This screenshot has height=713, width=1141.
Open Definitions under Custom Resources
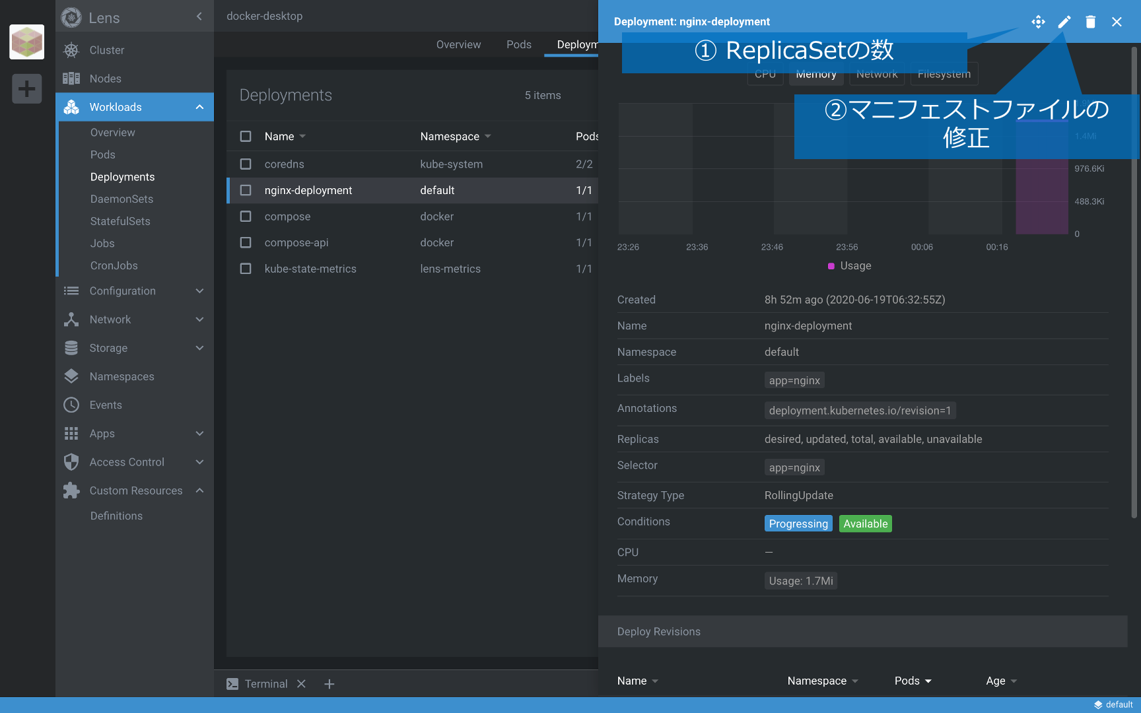click(116, 516)
